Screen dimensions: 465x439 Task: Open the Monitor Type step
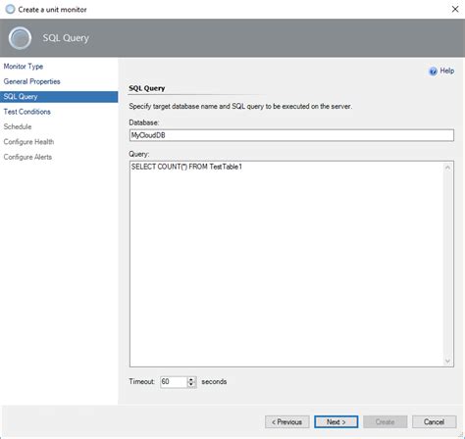click(x=24, y=67)
